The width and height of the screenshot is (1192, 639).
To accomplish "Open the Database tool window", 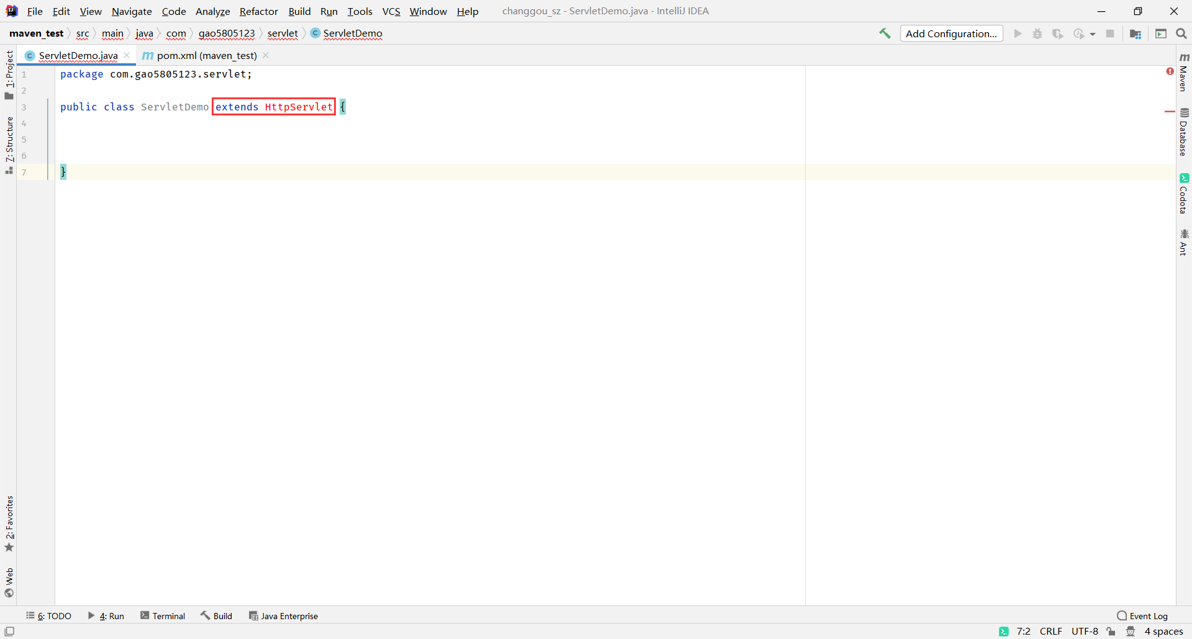I will click(x=1185, y=133).
